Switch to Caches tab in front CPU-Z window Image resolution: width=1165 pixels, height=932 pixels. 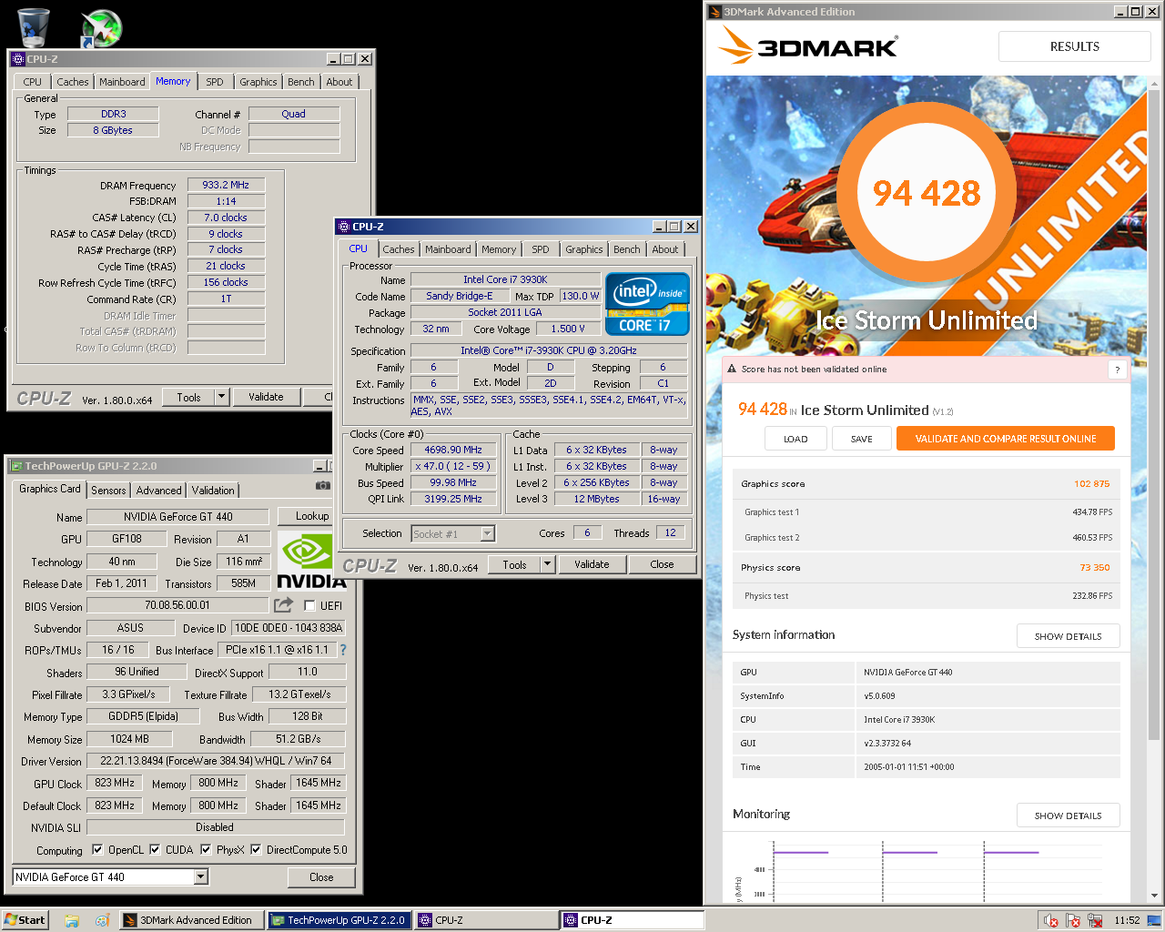click(399, 249)
